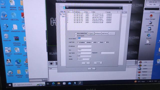The height and width of the screenshot is (90, 160).
Task: Select the device row 192.168.29.103
Action: click(x=93, y=19)
